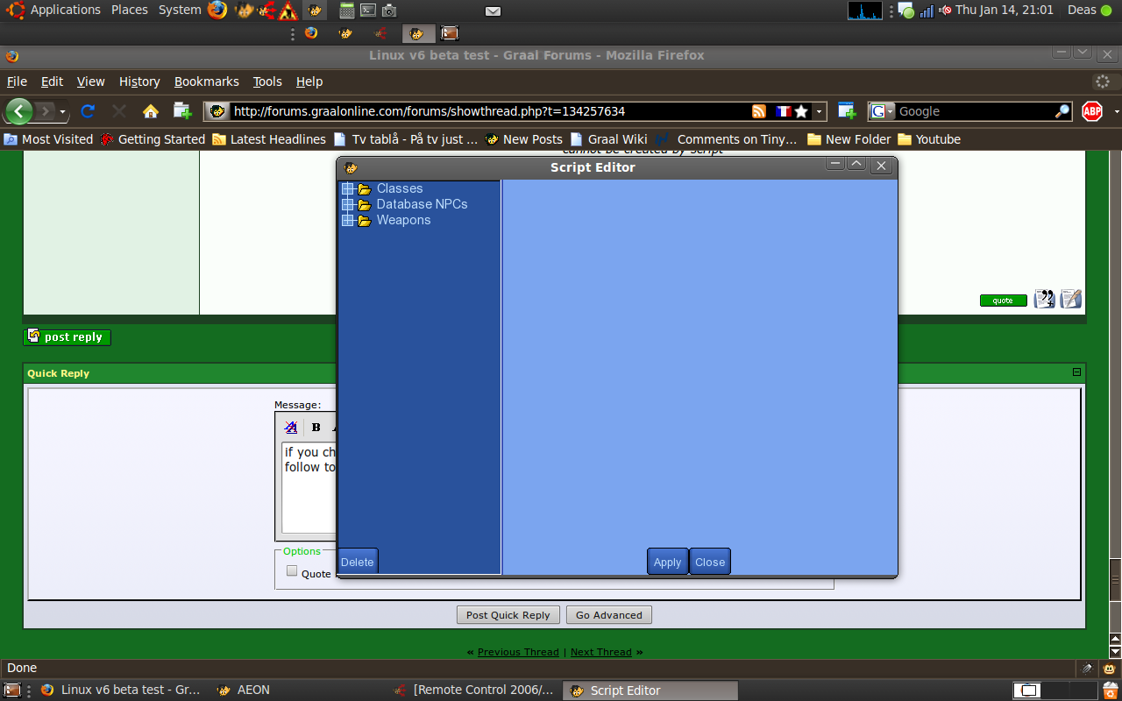This screenshot has height=701, width=1122.
Task: Follow the Previous Thread link
Action: [517, 652]
